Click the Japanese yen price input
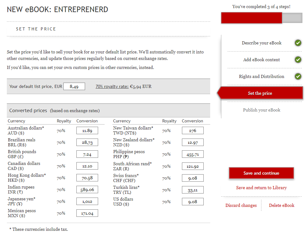This screenshot has height=237, width=308. coord(87,201)
